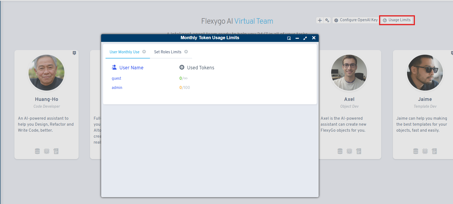Click the document icon on Huang-Ho's card
This screenshot has height=204, width=453.
[56, 151]
